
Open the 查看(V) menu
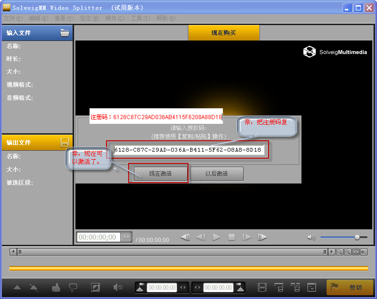[x=64, y=18]
